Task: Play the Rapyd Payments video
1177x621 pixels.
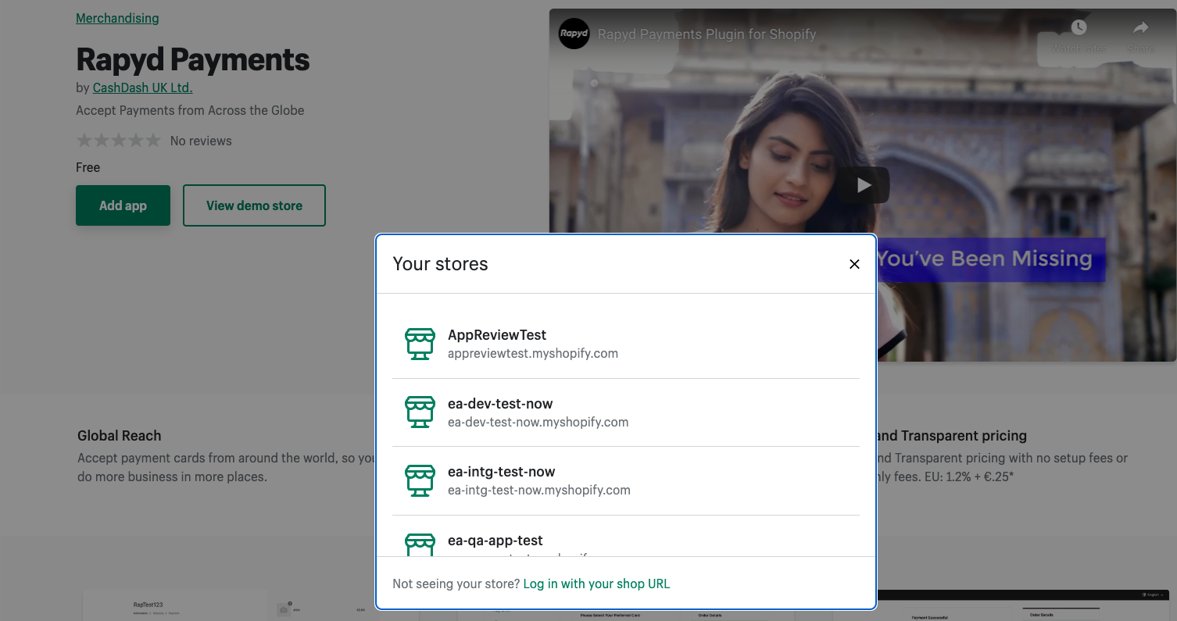Action: [863, 185]
